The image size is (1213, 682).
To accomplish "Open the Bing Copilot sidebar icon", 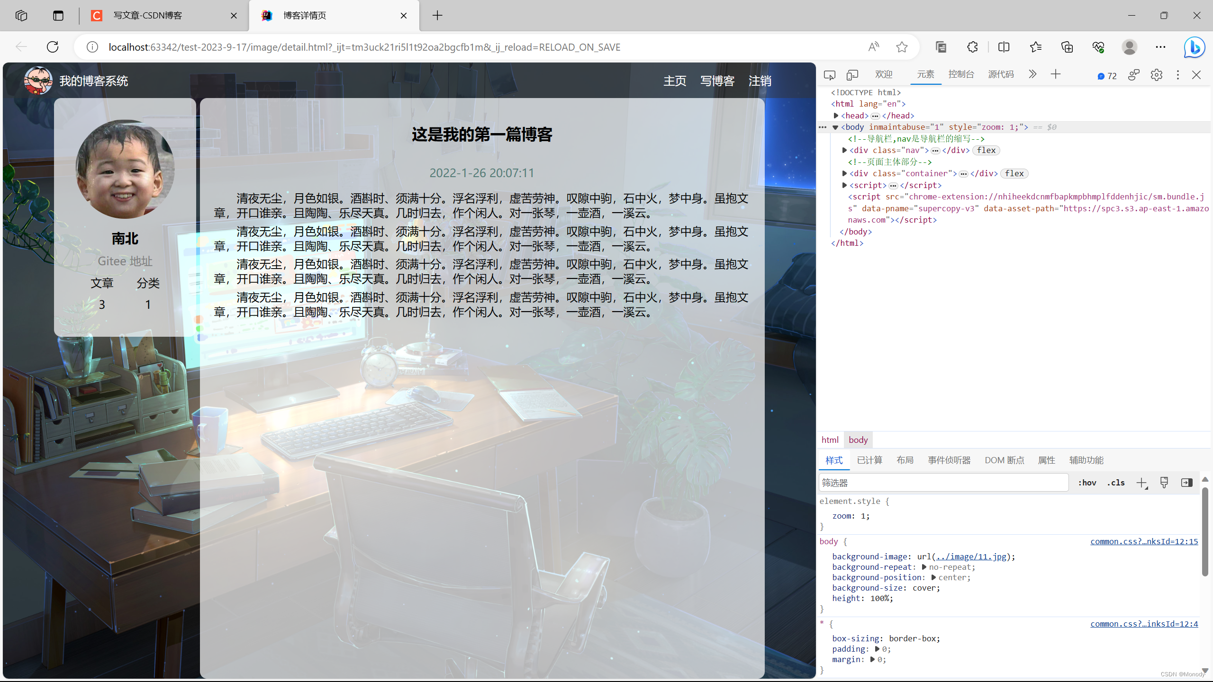I will (1194, 47).
